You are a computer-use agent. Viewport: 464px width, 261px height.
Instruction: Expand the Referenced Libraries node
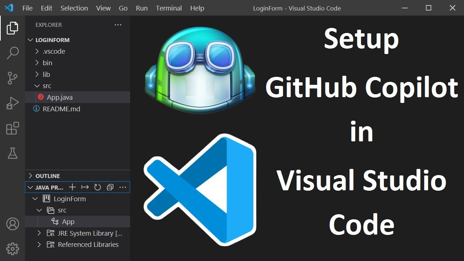pos(39,244)
